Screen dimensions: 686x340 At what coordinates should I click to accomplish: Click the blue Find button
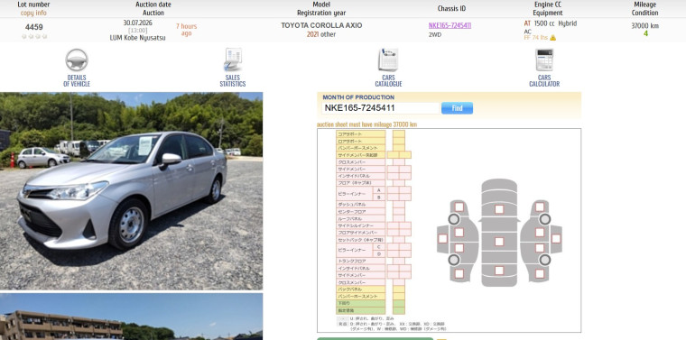point(458,108)
